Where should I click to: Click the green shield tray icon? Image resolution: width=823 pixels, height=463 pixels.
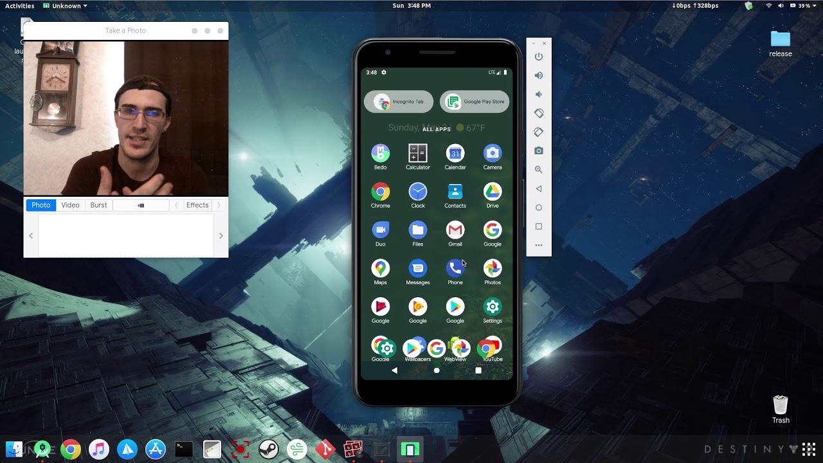[749, 6]
